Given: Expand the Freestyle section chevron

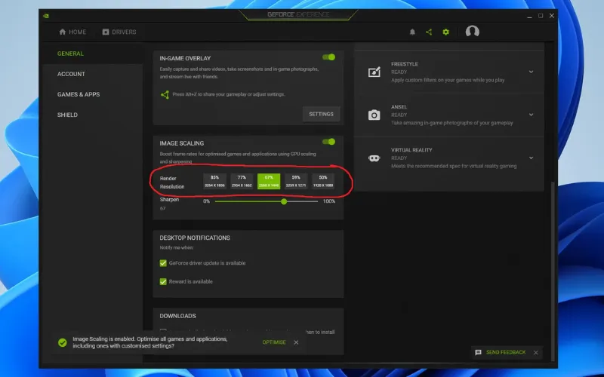Looking at the screenshot, I should tap(531, 72).
